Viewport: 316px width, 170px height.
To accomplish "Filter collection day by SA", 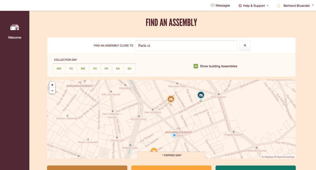I will click(x=118, y=68).
